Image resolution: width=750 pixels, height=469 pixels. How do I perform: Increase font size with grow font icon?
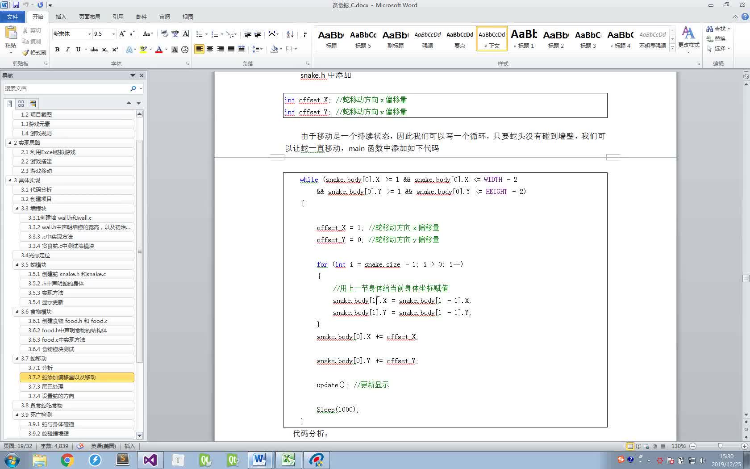coord(122,34)
